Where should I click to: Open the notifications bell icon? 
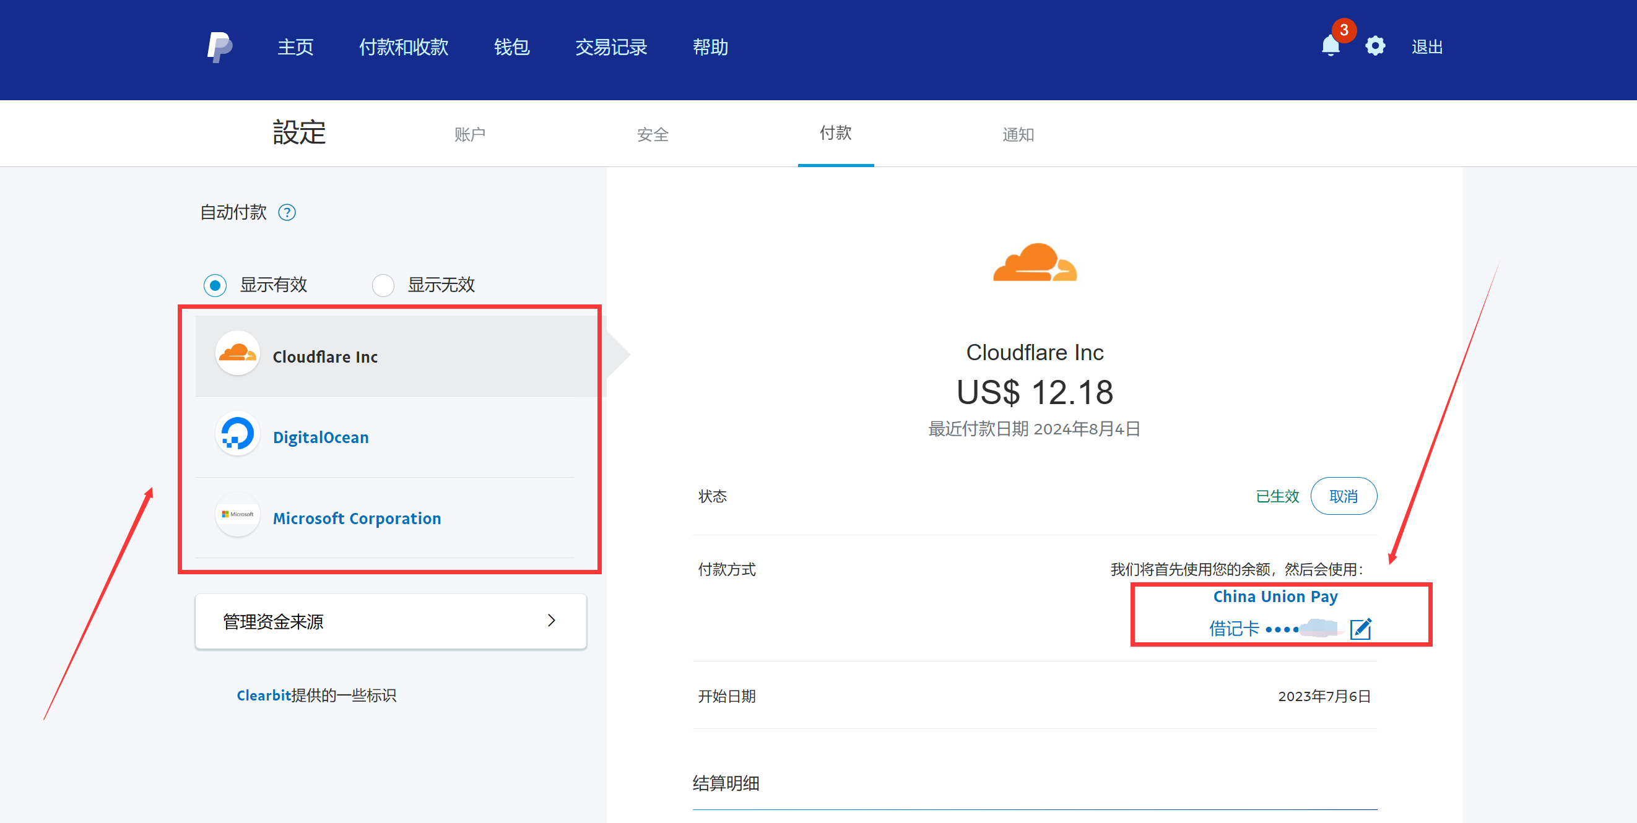click(x=1330, y=46)
